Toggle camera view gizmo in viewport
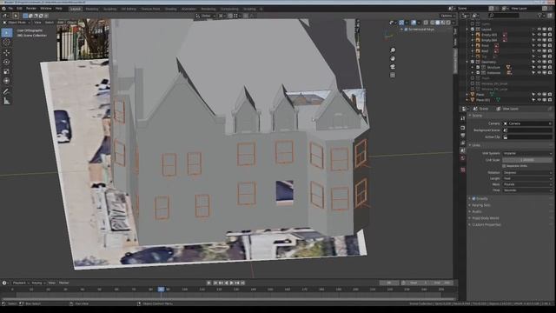556x313 pixels. [393, 67]
